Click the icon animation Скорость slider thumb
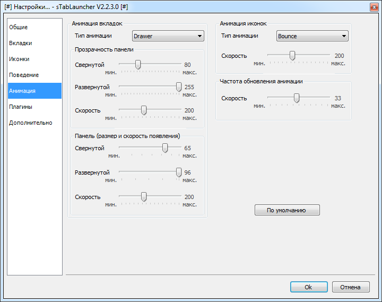The width and height of the screenshot is (382, 302). click(x=292, y=56)
